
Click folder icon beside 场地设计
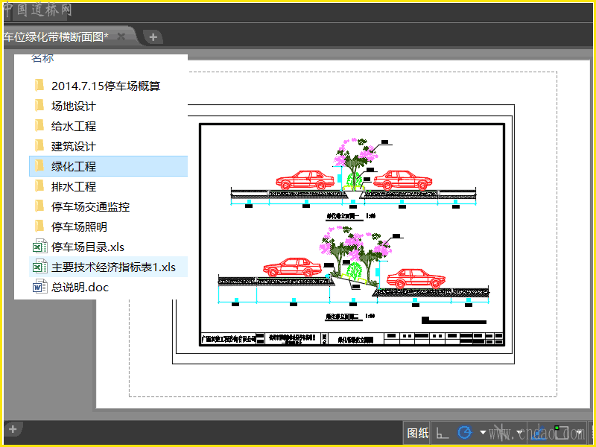pyautogui.click(x=39, y=106)
